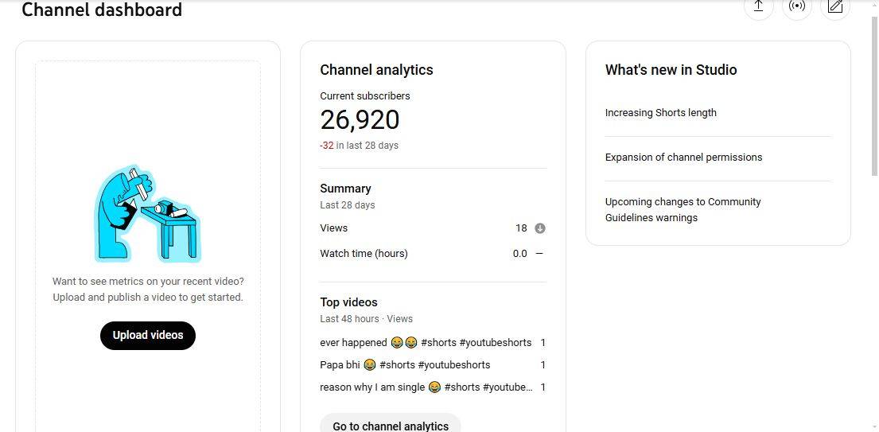Click the Views row in Summary
Image resolution: width=879 pixels, height=432 pixels.
click(x=334, y=228)
